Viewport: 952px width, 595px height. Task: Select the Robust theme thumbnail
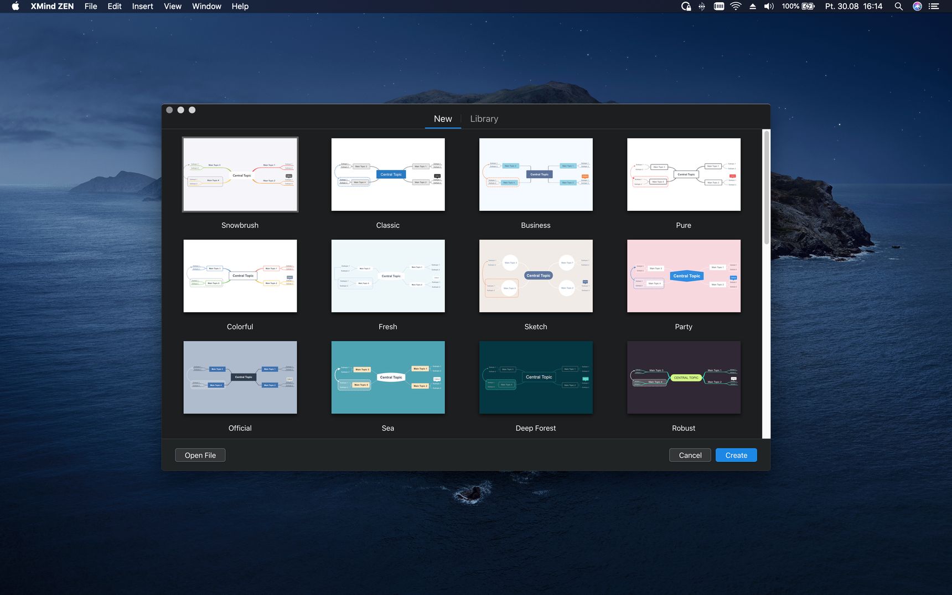pyautogui.click(x=684, y=377)
